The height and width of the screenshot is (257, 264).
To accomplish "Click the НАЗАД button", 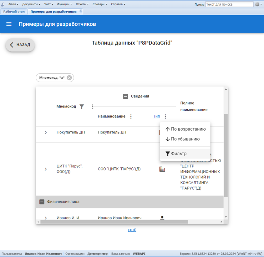I will click(x=20, y=45).
